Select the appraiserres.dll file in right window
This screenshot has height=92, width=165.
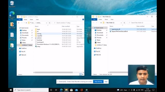[116, 29]
